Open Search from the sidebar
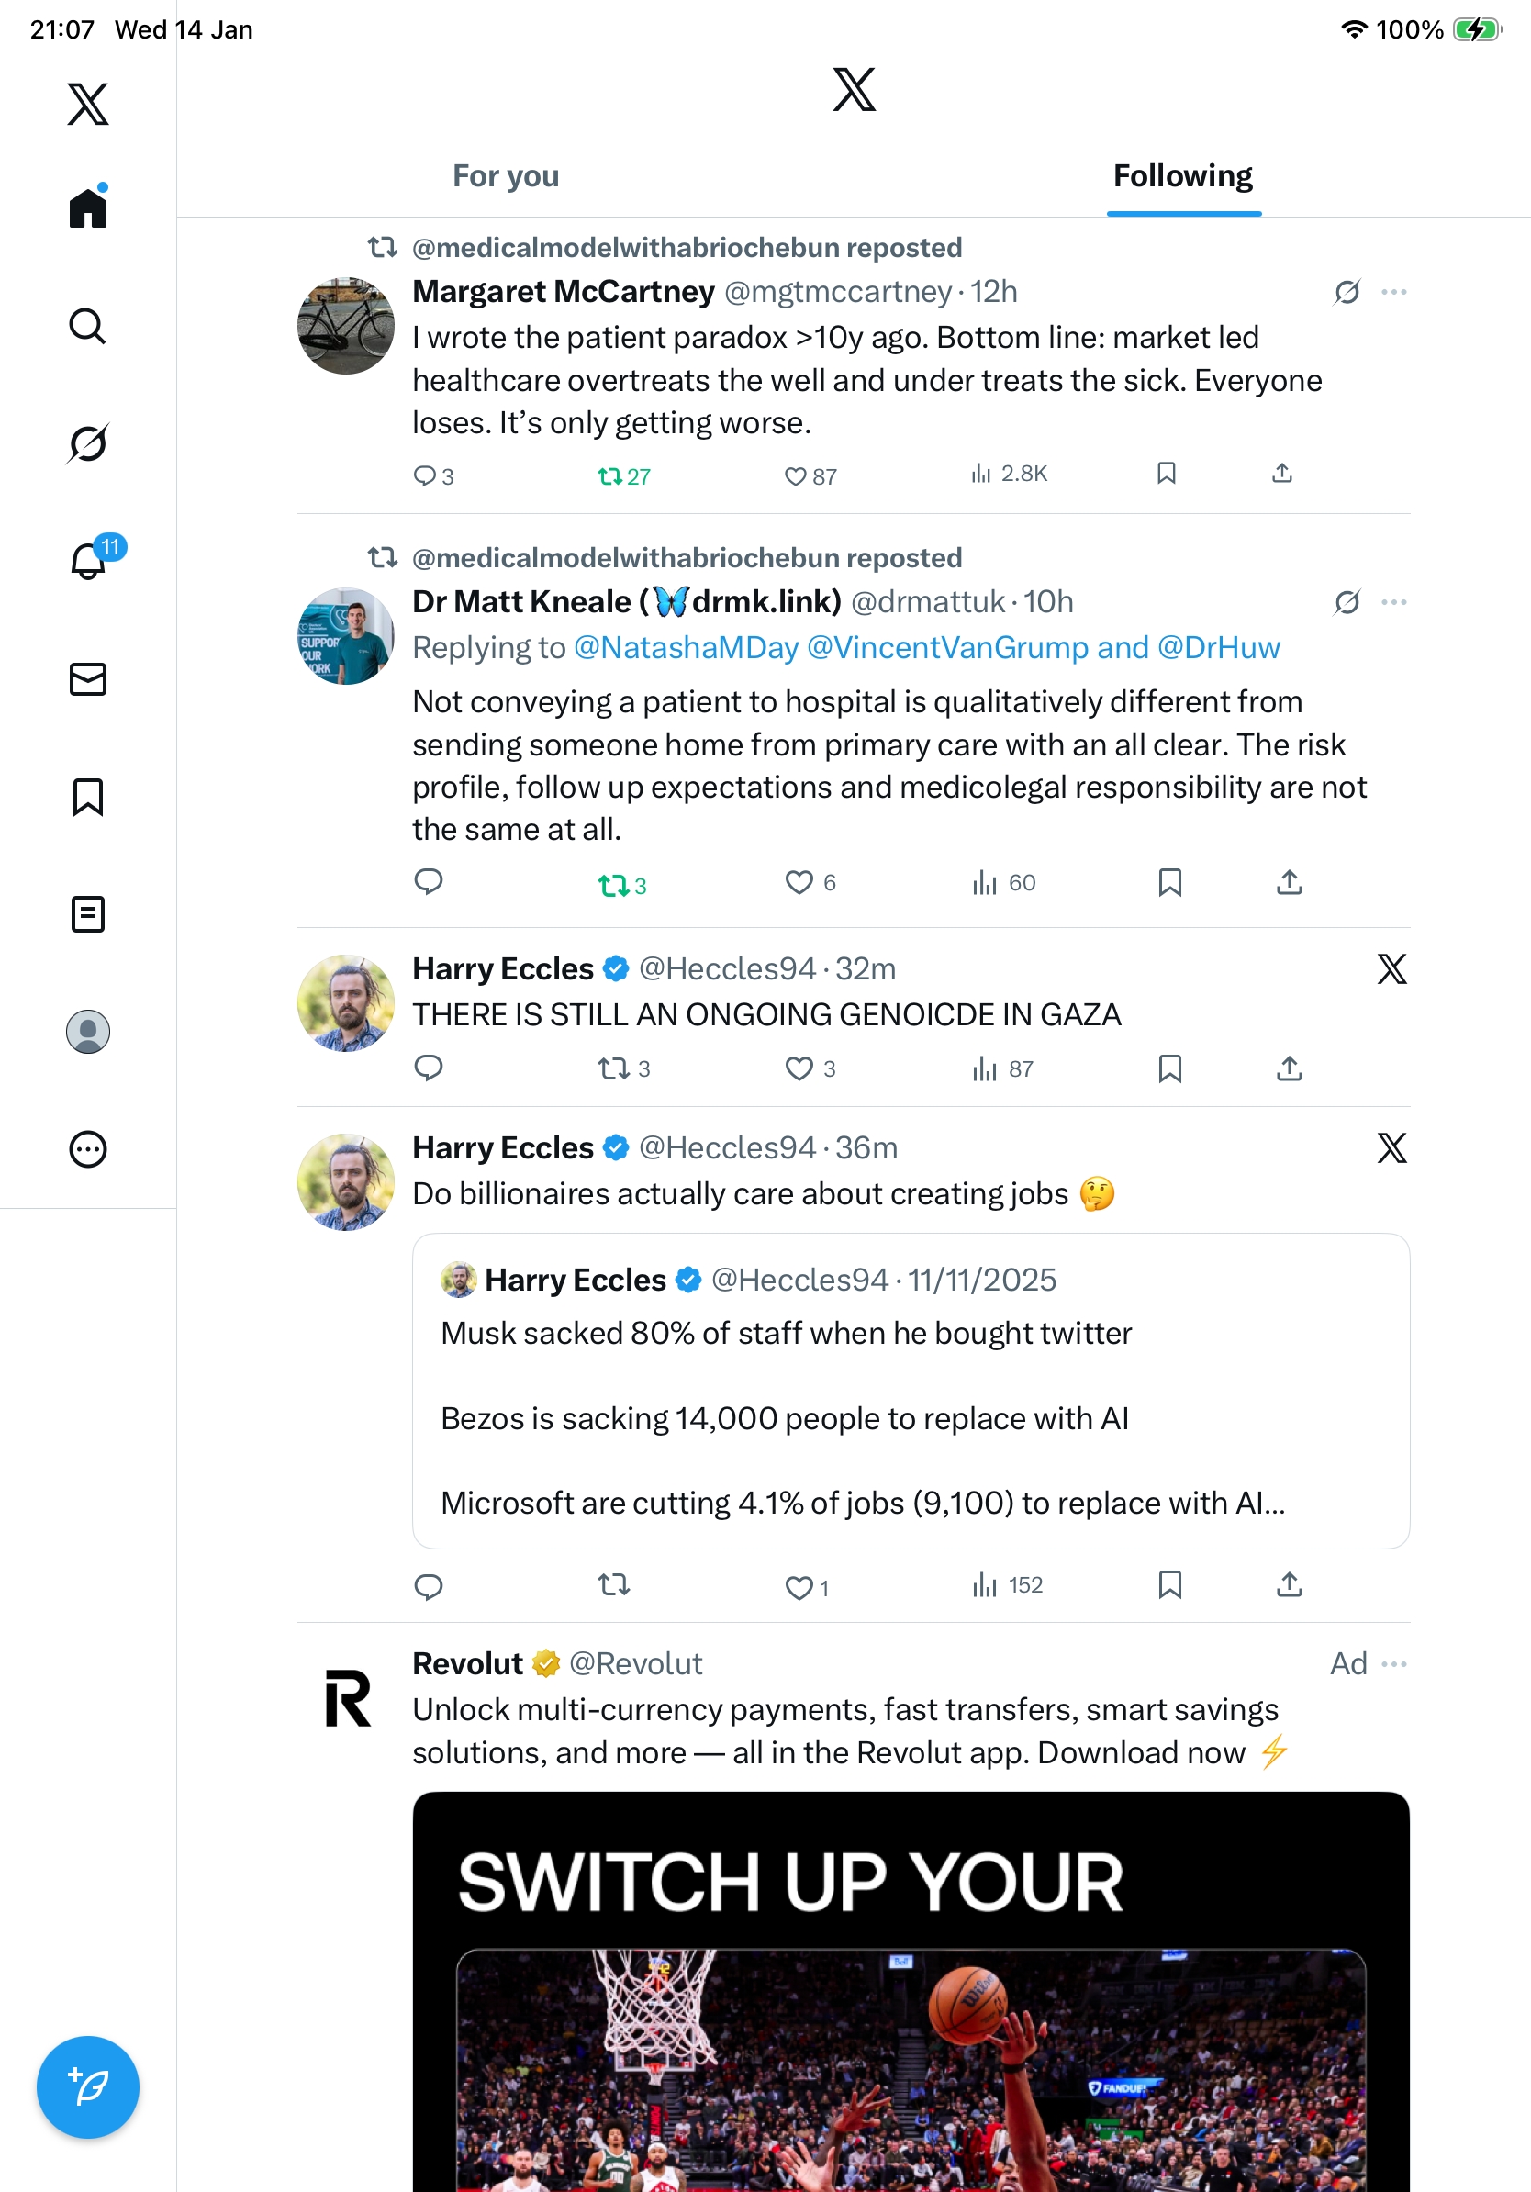Screen dimensions: 1531x2192 tap(87, 326)
